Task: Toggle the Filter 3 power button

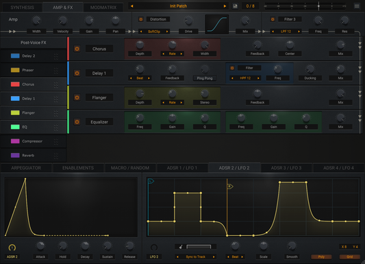Action: pyautogui.click(x=273, y=19)
